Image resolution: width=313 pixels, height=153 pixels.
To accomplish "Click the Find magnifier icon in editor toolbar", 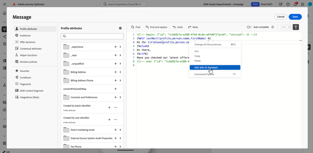I will 133,27.
